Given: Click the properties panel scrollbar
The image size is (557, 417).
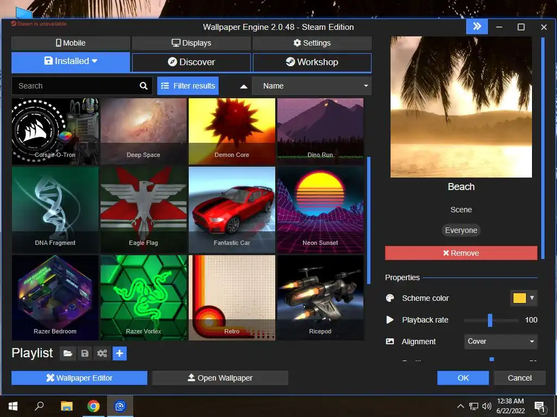Looking at the screenshot, I should (542, 148).
